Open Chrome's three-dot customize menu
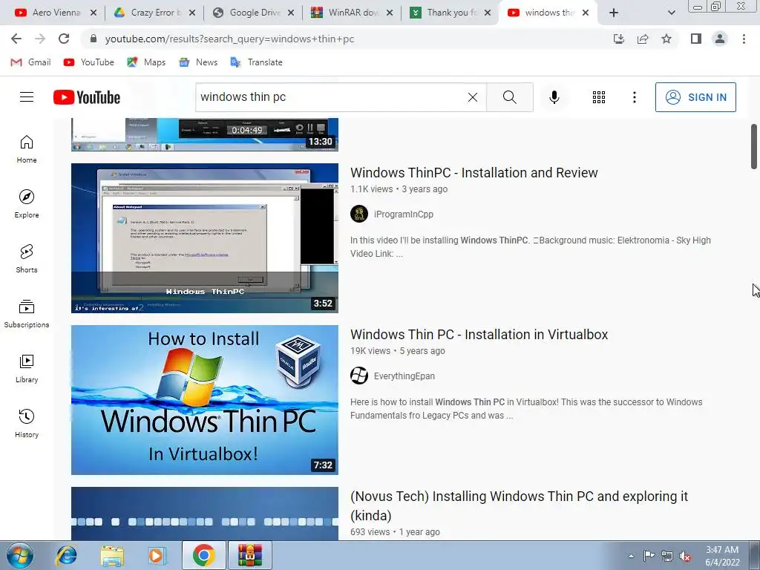Screen dimensions: 760x570 pyautogui.click(x=744, y=39)
